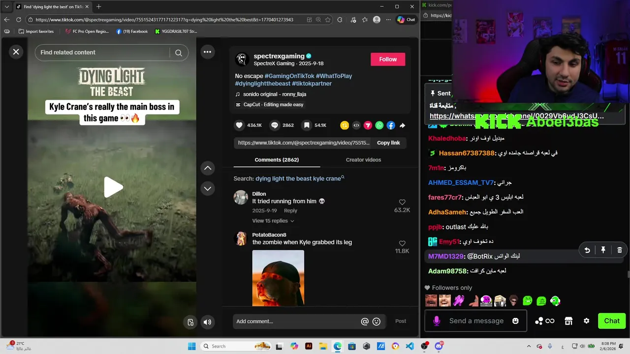Switch to Comments (2862) tab
Image resolution: width=630 pixels, height=354 pixels.
[277, 160]
